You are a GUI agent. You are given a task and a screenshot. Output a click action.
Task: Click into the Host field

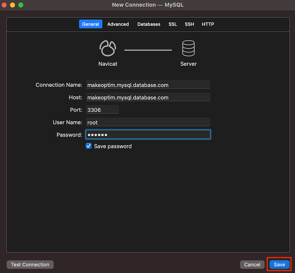pyautogui.click(x=148, y=97)
